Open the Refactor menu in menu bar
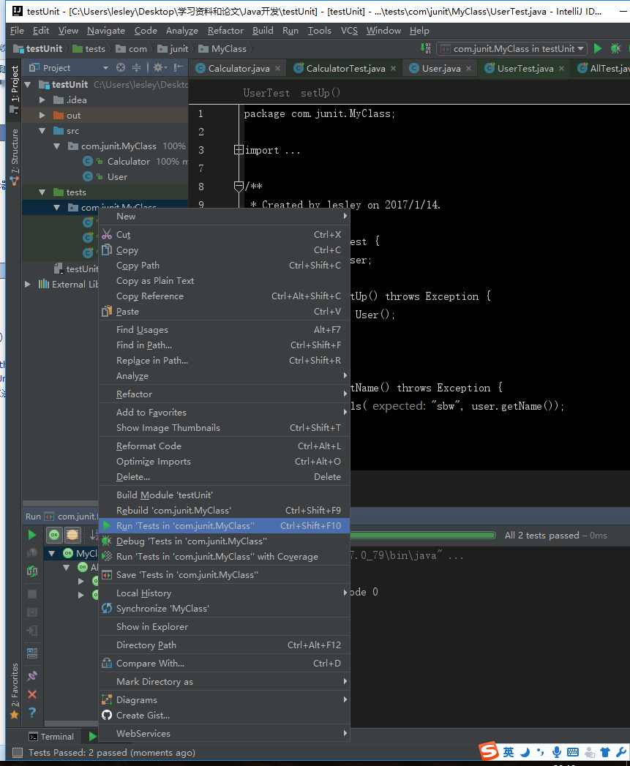 coord(225,30)
